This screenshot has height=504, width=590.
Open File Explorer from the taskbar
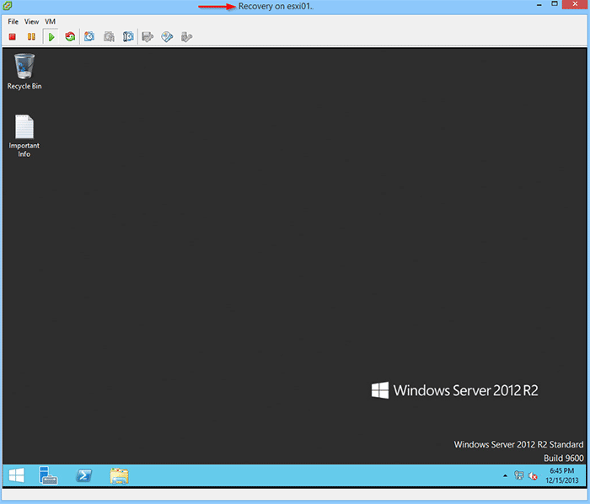[x=120, y=476]
